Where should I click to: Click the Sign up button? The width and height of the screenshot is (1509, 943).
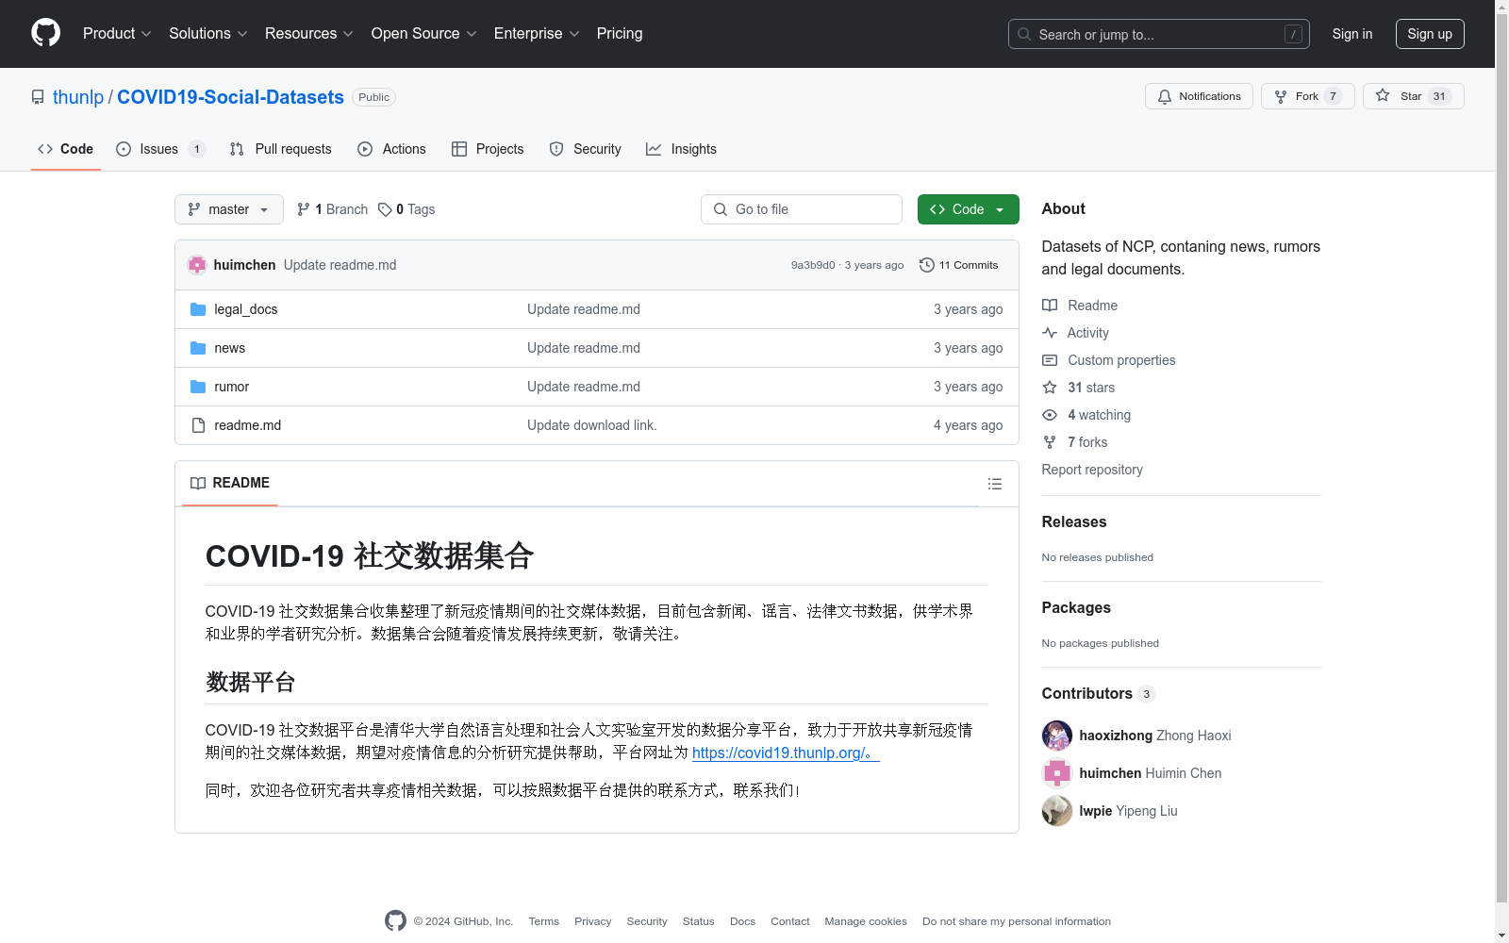coord(1430,34)
